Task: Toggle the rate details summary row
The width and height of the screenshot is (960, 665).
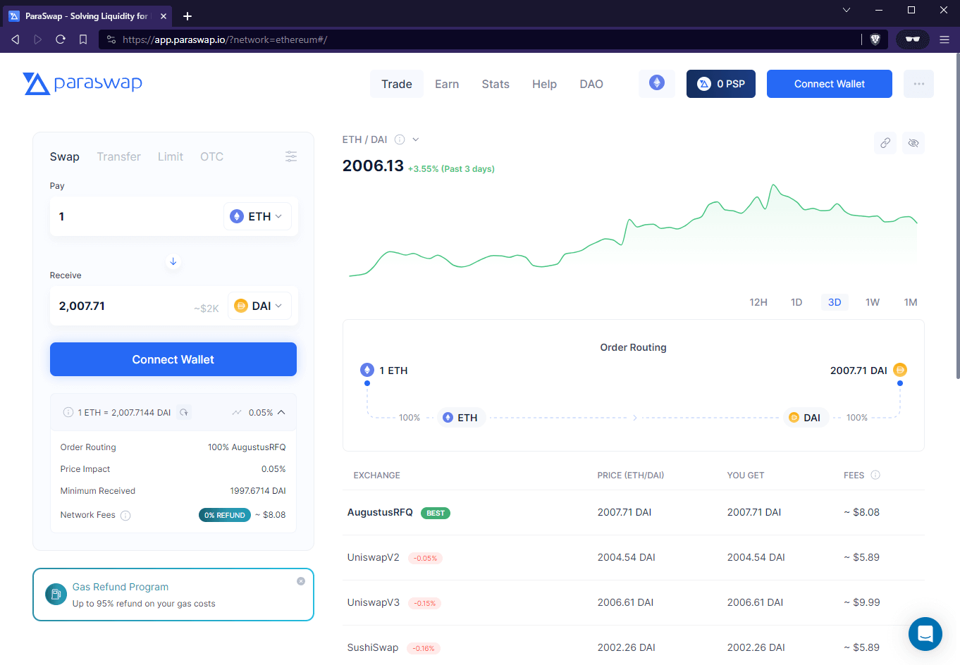Action: (281, 412)
